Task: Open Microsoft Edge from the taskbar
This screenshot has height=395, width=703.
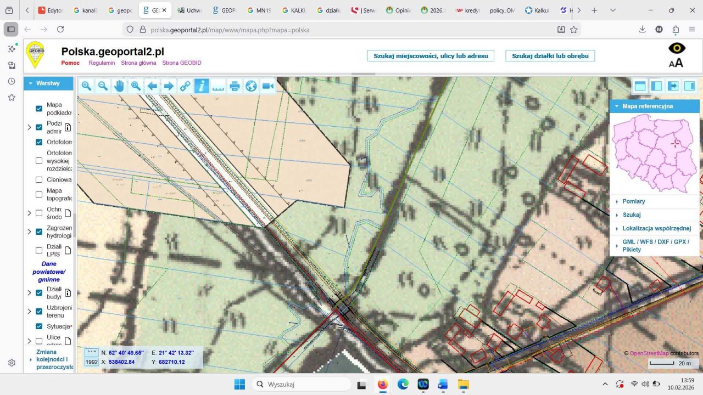Action: 403,385
